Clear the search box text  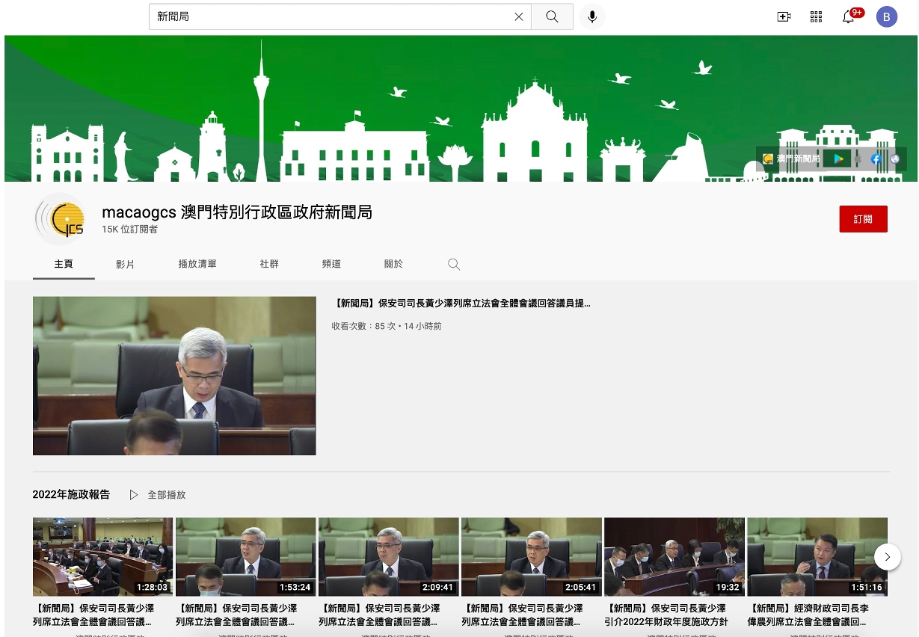[518, 16]
